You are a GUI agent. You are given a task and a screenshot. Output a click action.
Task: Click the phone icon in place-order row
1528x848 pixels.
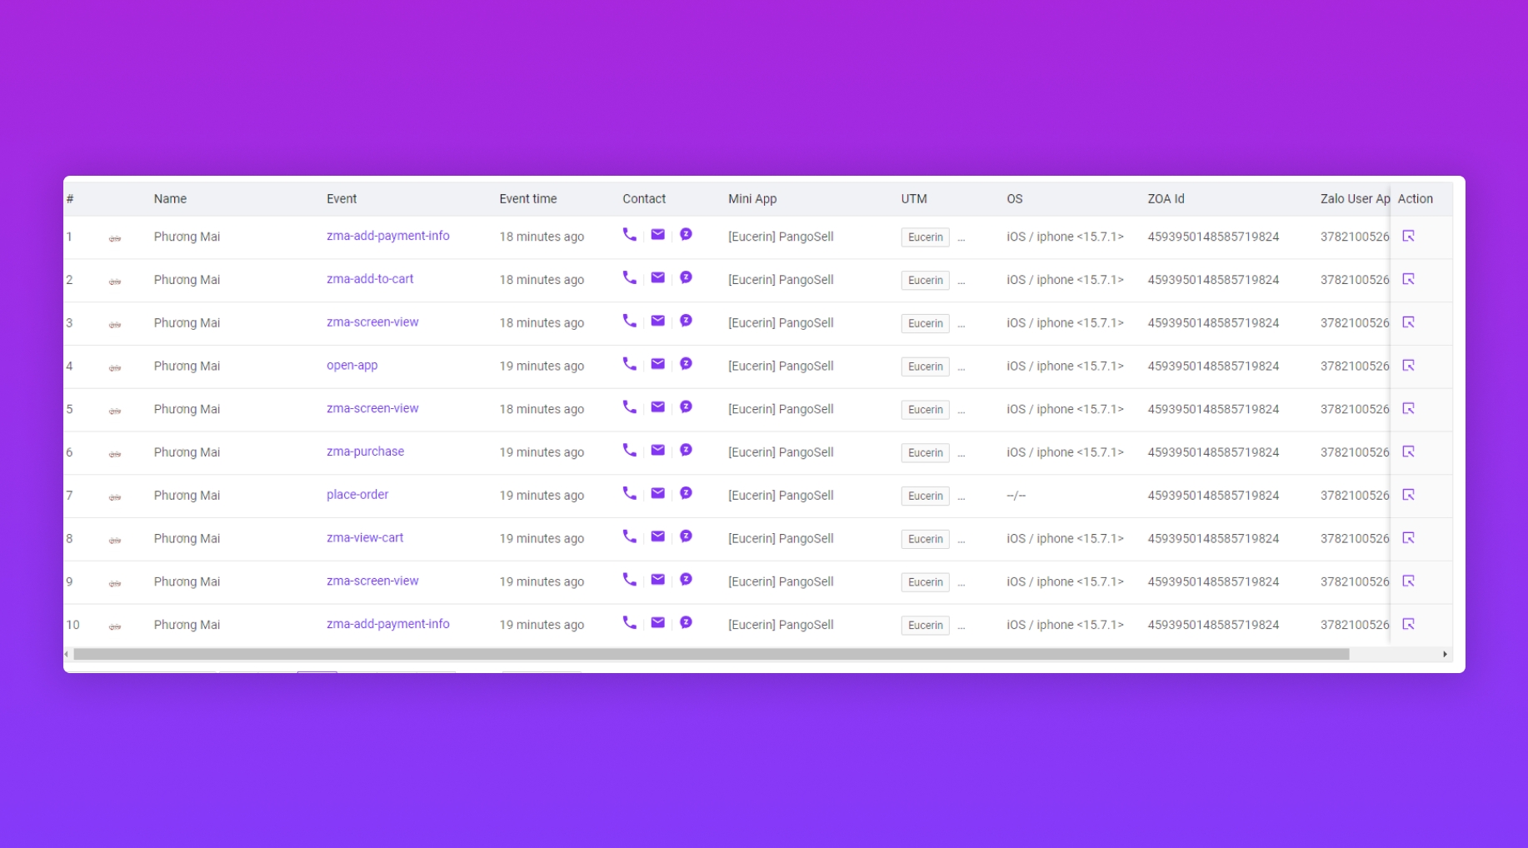click(629, 494)
